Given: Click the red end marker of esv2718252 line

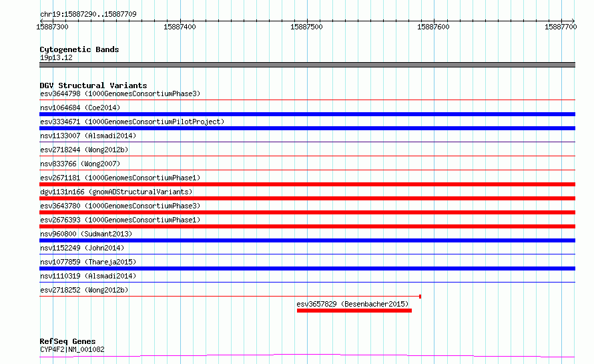Looking at the screenshot, I should pyautogui.click(x=420, y=297).
